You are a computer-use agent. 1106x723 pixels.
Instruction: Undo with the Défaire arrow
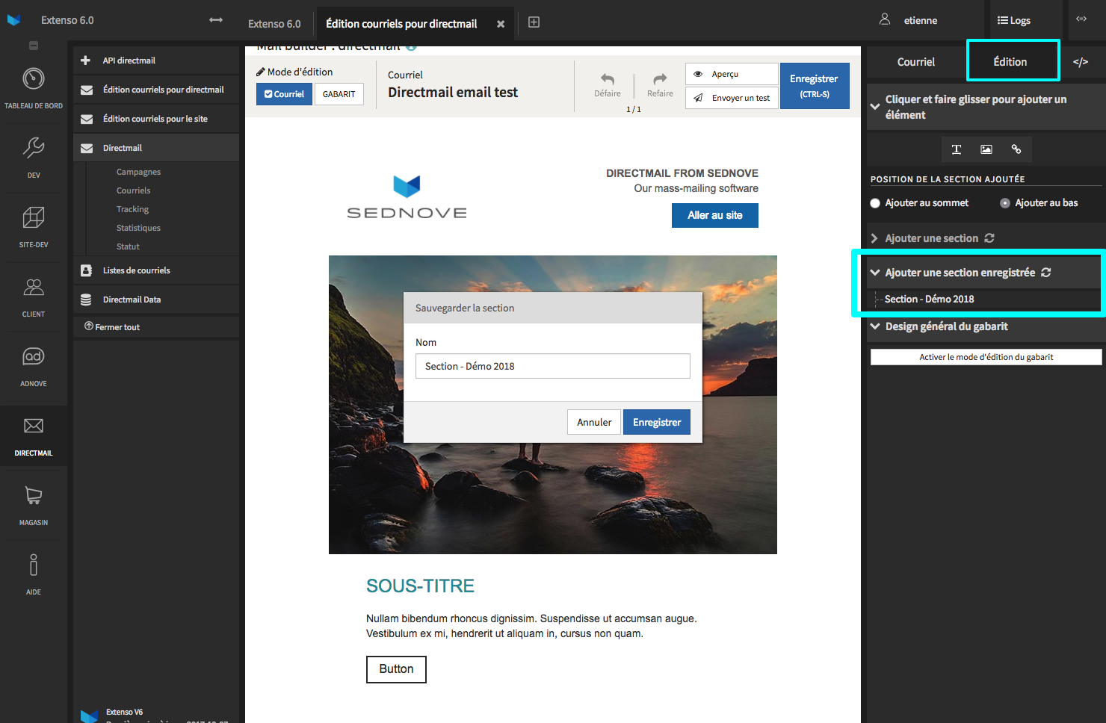click(608, 84)
